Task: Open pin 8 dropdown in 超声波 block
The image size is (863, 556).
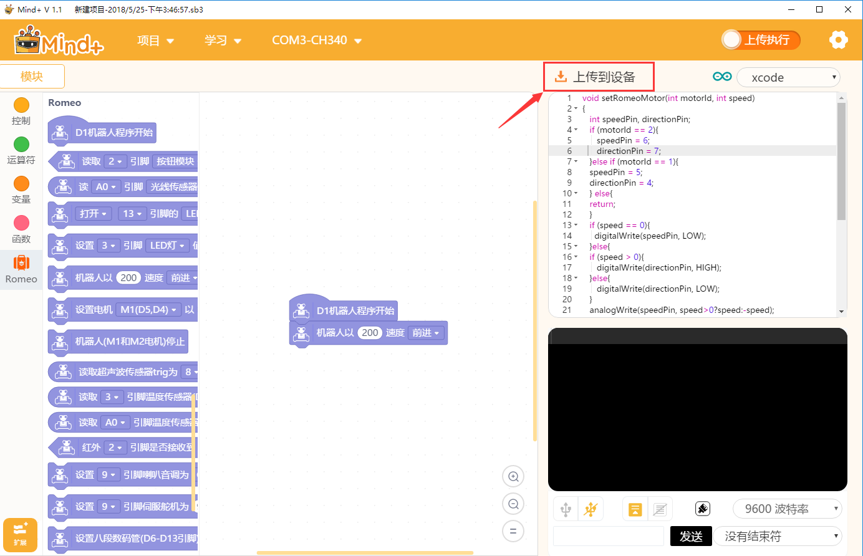Action: 191,372
